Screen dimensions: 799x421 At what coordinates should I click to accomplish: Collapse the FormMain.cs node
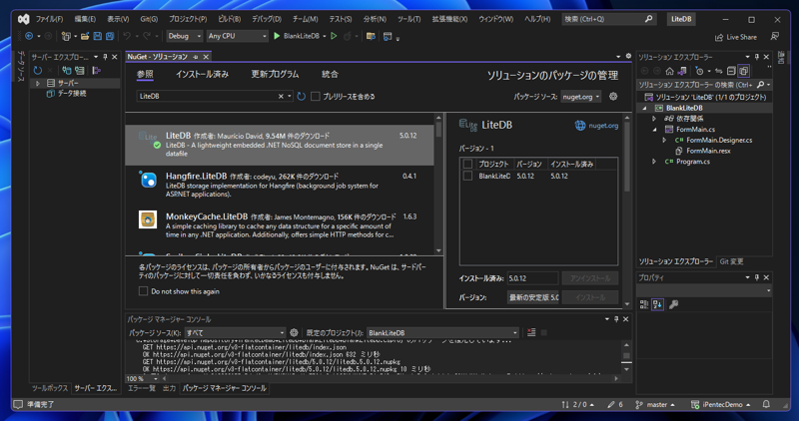click(x=654, y=130)
